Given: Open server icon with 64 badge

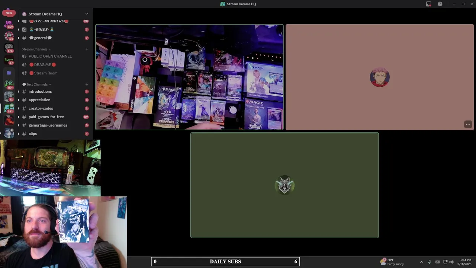Looking at the screenshot, I should 9,36.
